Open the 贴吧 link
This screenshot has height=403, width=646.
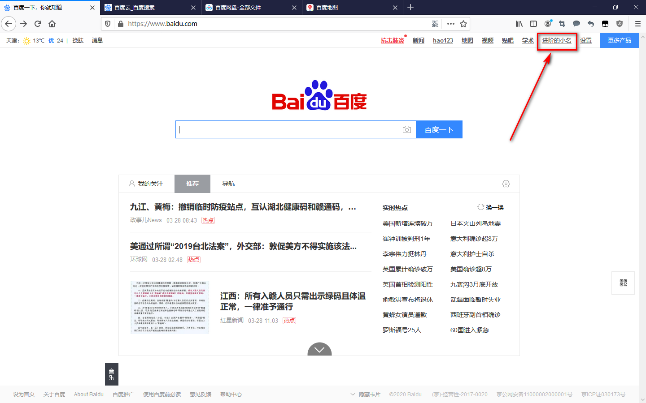[508, 40]
